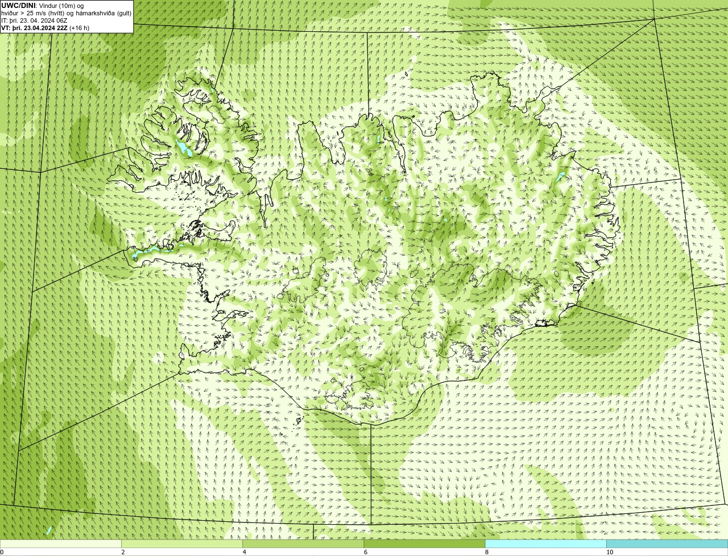Click the 6–8 m/s dark green swatch

click(x=424, y=543)
